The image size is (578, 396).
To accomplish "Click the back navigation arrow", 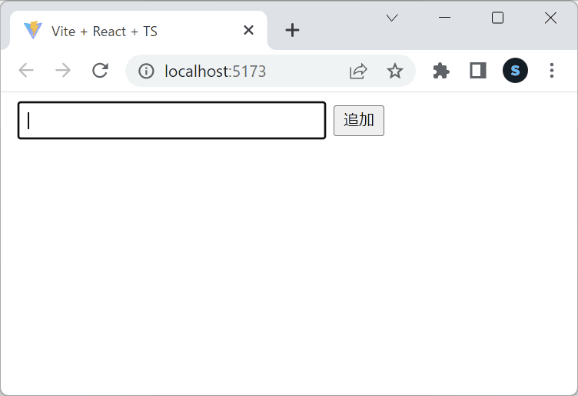I will point(26,71).
